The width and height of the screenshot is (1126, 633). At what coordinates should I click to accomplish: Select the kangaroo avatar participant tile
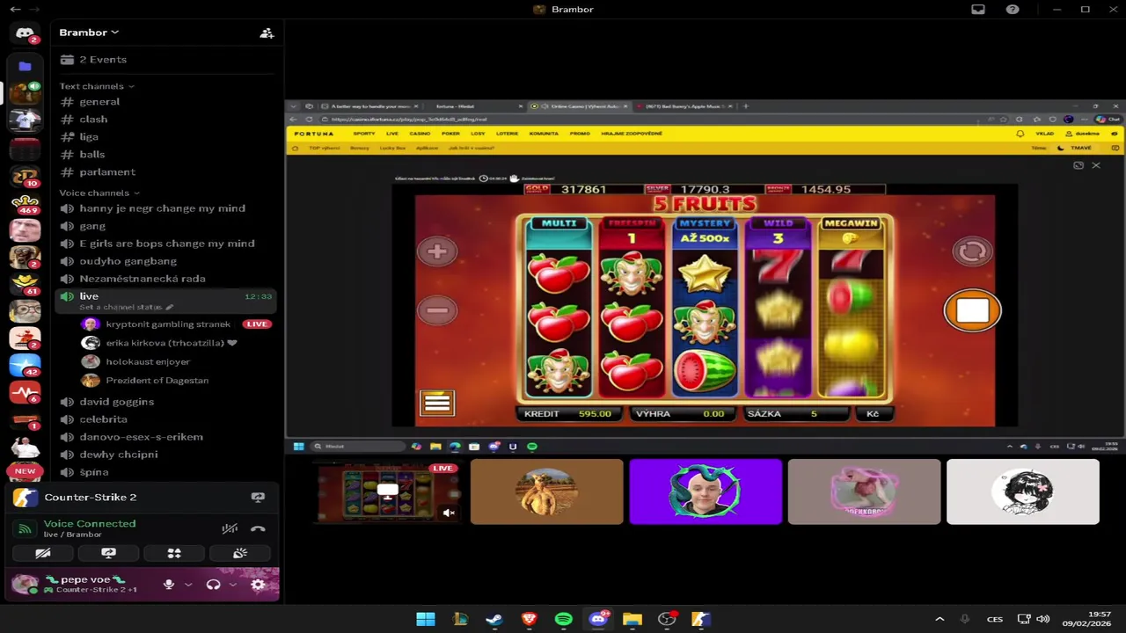(546, 491)
